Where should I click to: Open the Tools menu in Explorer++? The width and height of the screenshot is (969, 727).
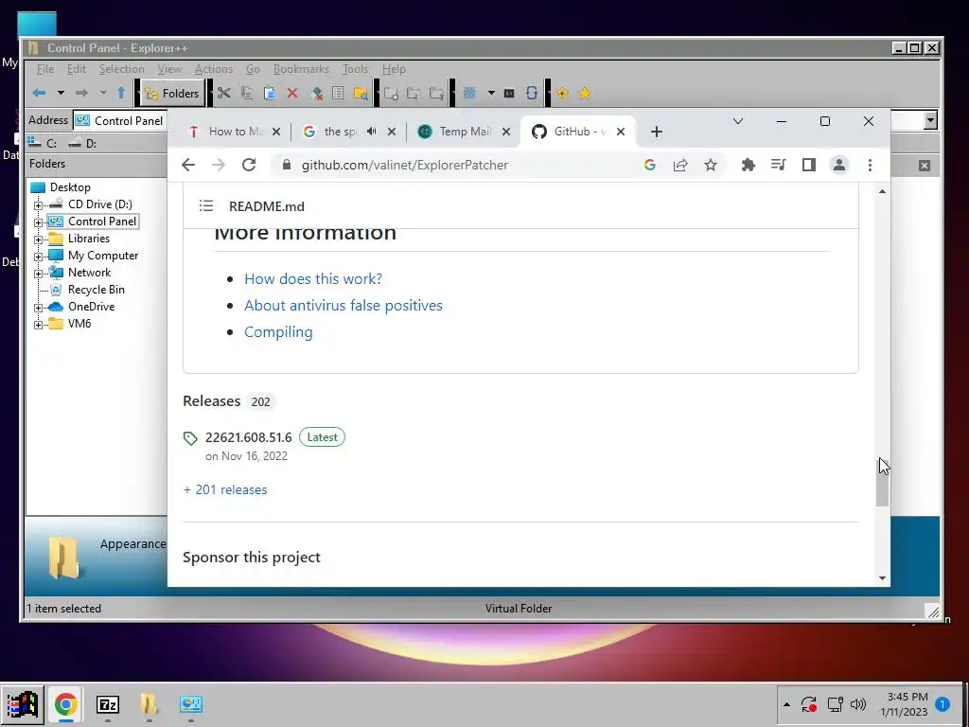pos(356,69)
